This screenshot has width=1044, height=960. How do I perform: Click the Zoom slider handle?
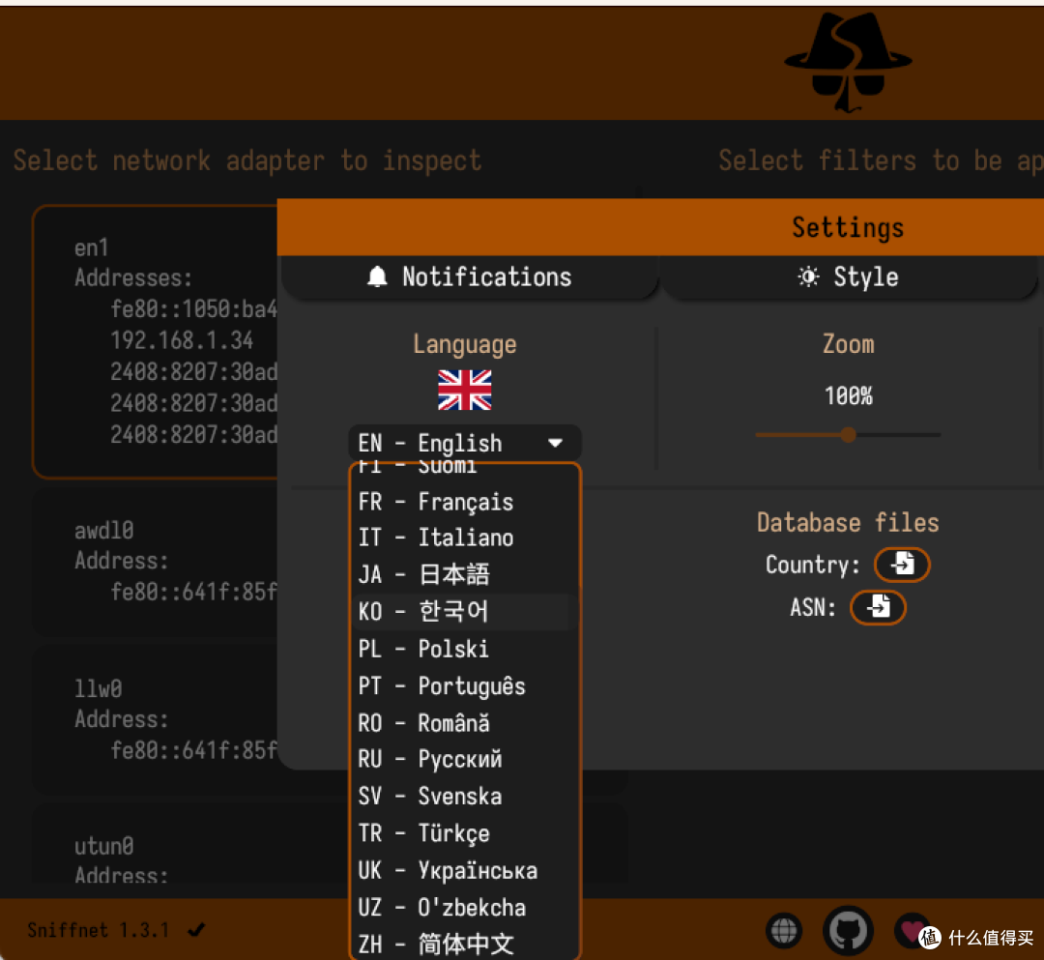848,435
